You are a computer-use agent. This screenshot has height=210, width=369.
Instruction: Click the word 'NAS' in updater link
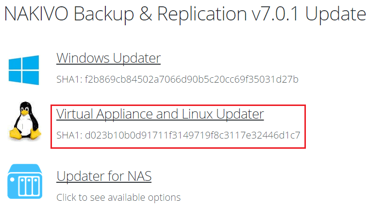[139, 176]
